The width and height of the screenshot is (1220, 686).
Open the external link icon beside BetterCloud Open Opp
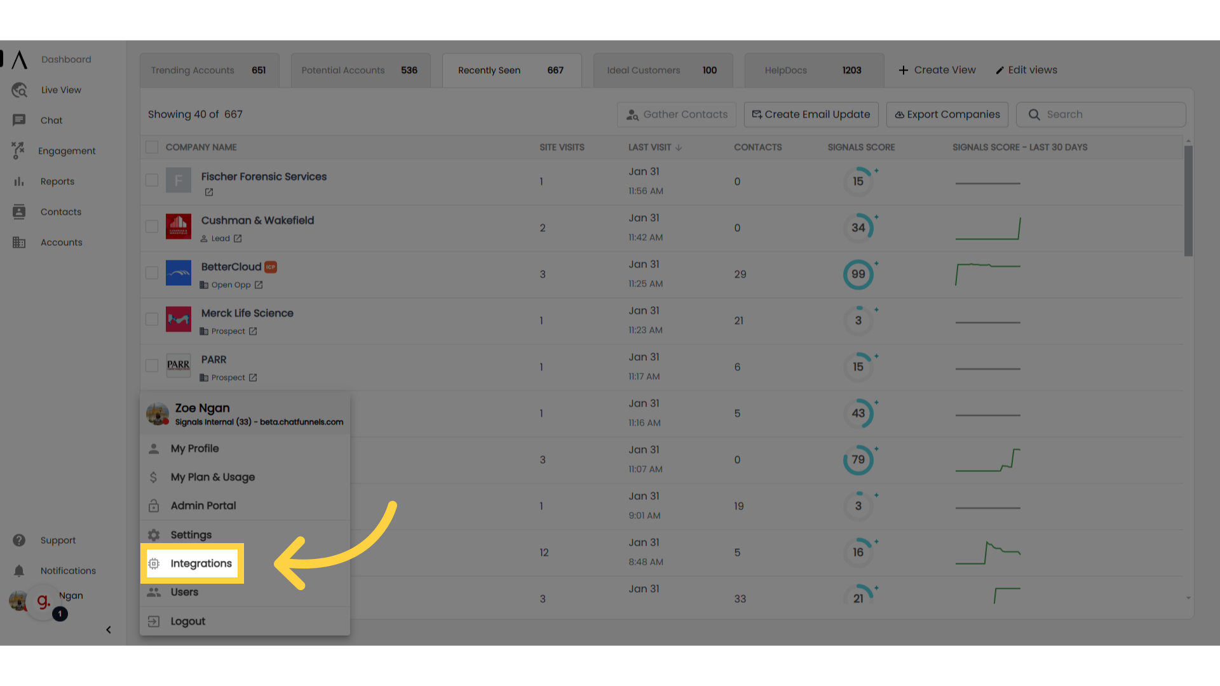click(x=259, y=285)
